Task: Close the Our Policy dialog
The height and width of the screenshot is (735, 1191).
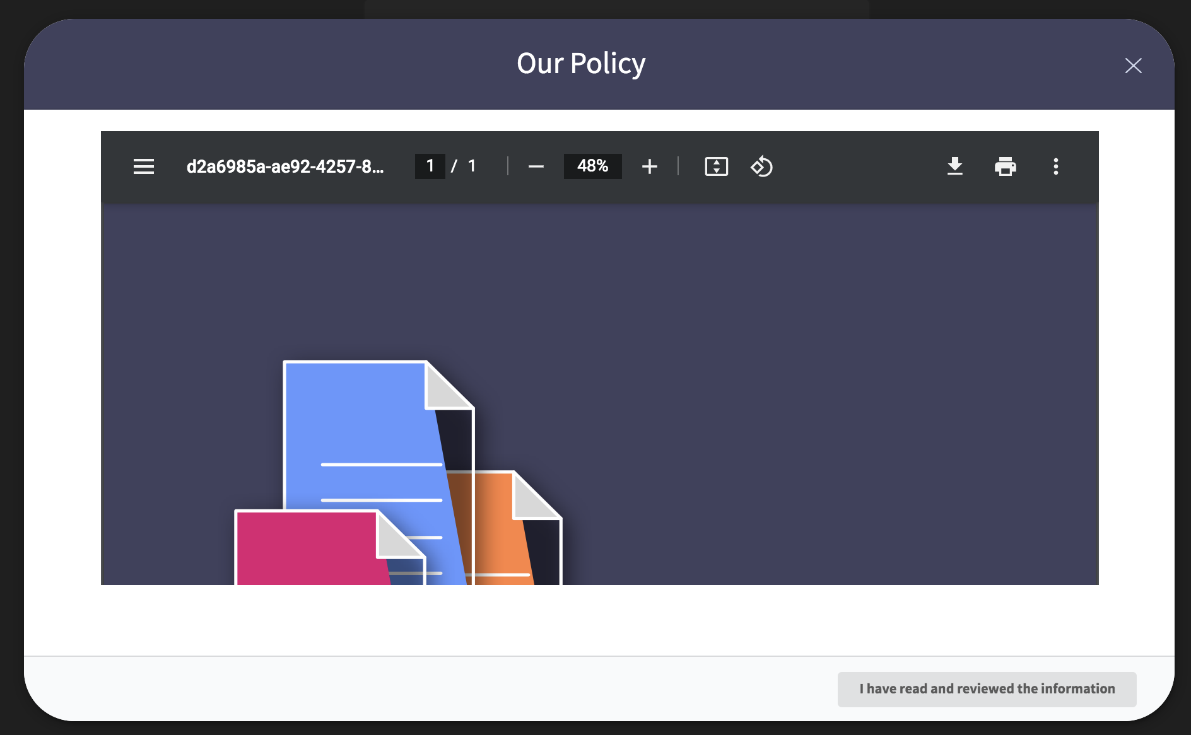Action: coord(1134,66)
